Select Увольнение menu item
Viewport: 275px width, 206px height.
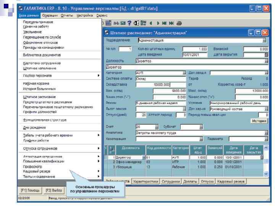(x=32, y=32)
